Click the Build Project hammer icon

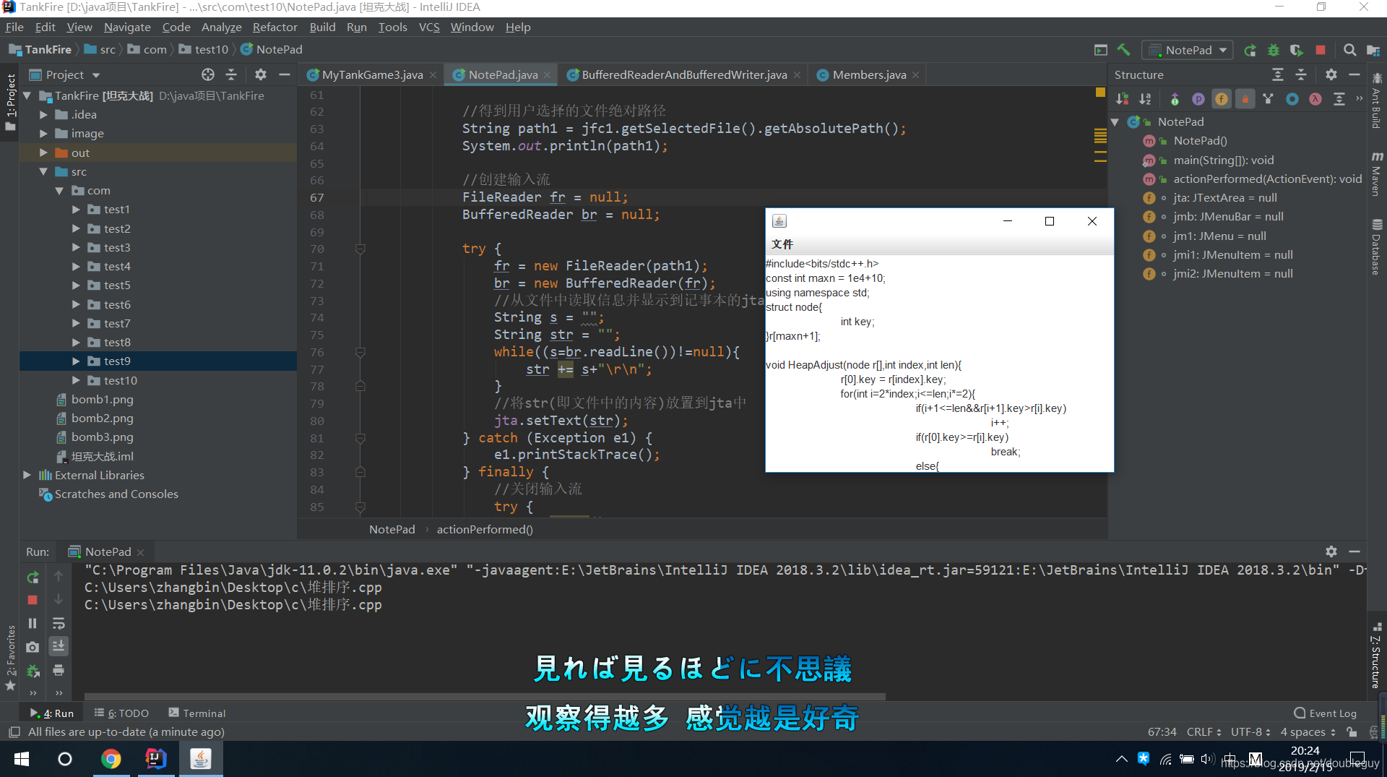[x=1123, y=50]
